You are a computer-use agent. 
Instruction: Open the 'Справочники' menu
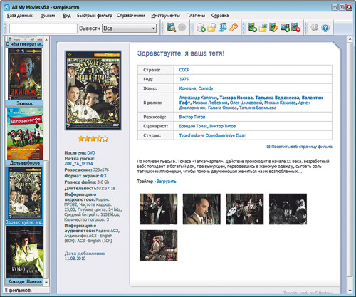pos(131,16)
